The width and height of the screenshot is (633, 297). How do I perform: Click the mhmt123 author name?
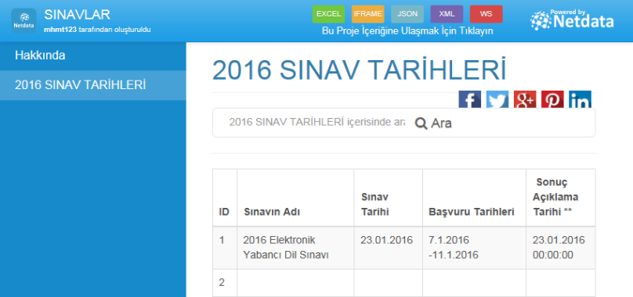(x=60, y=30)
